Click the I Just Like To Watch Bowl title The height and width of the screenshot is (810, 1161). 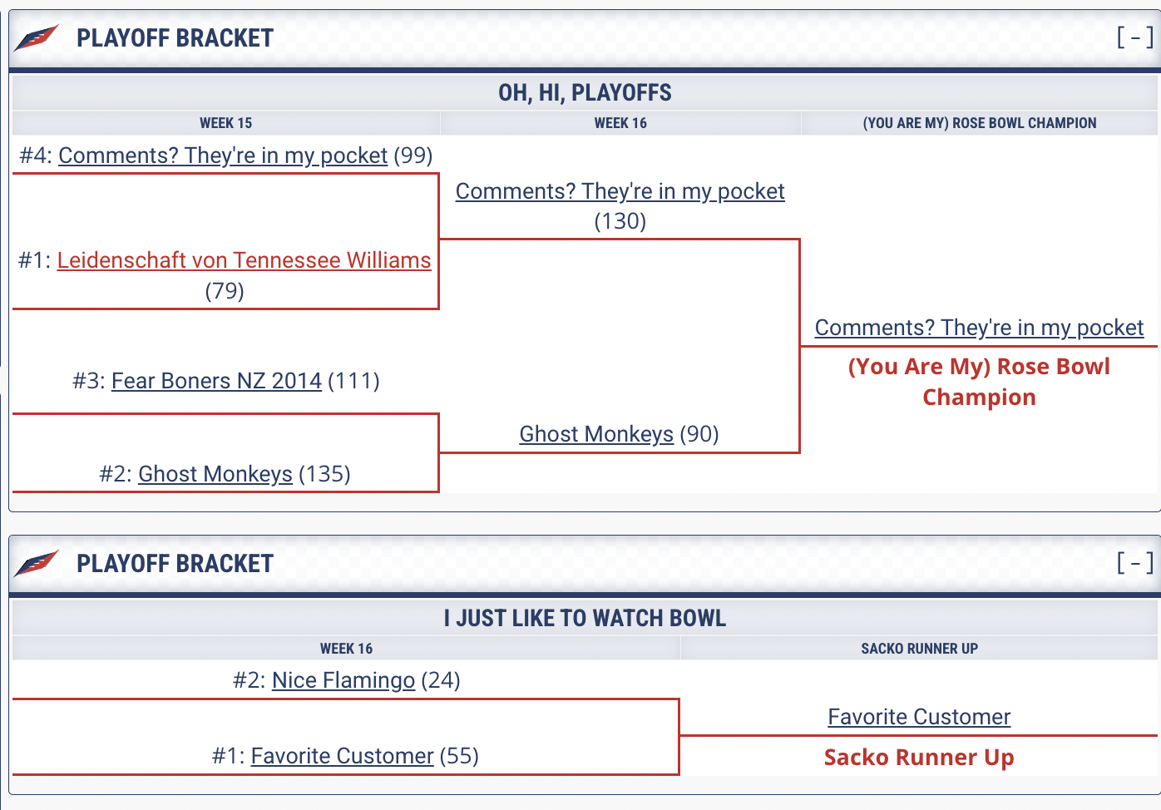tap(585, 618)
